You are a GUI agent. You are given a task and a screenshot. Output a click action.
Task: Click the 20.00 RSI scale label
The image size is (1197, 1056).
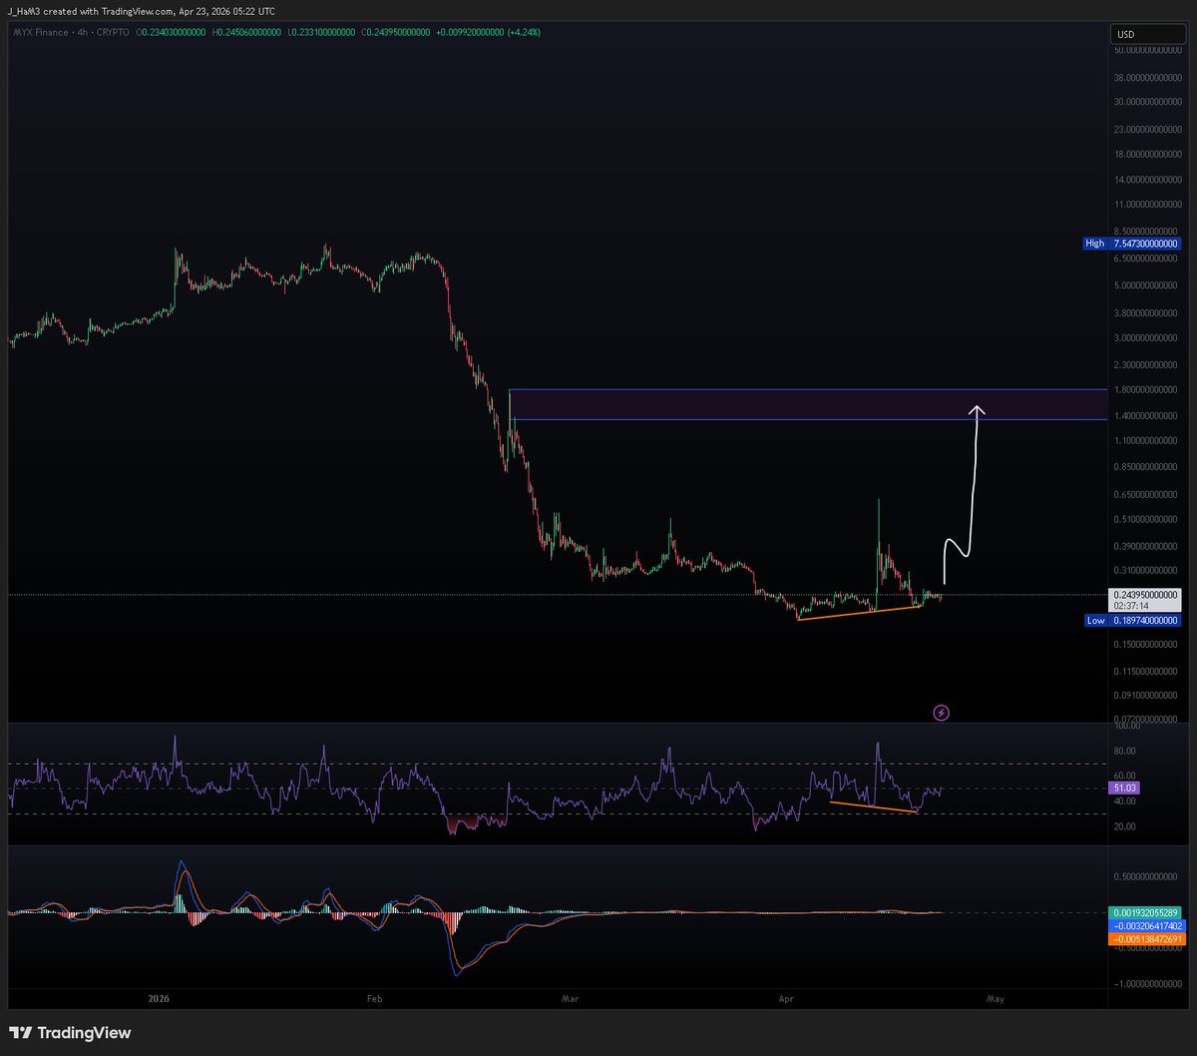click(x=1125, y=826)
